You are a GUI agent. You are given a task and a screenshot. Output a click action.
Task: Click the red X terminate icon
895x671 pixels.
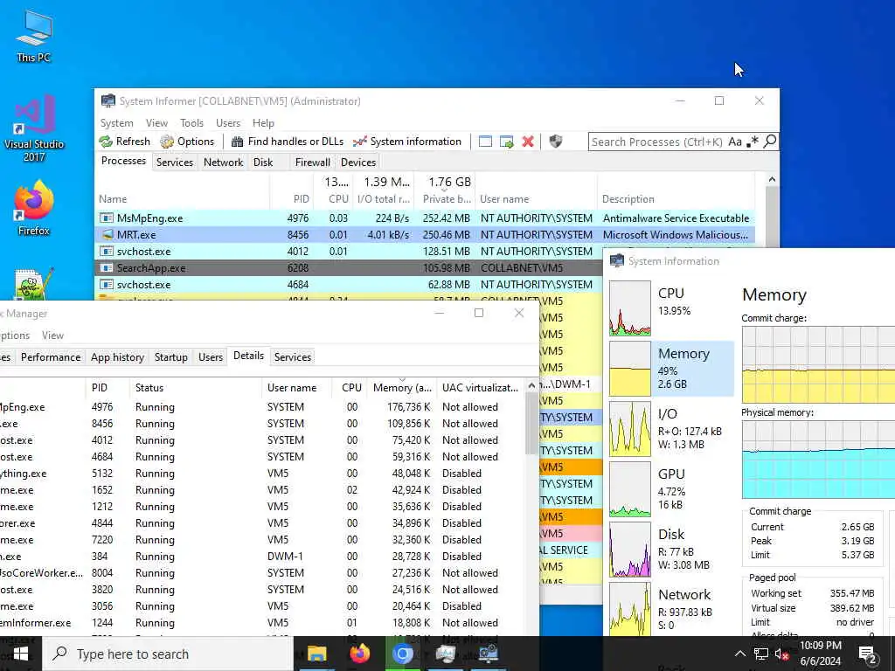(x=528, y=142)
